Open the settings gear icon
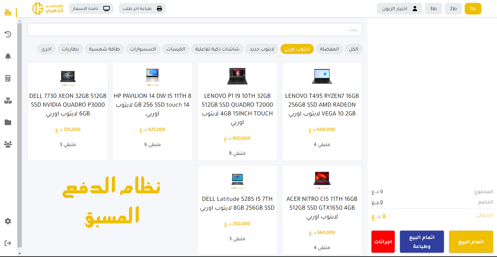The height and width of the screenshot is (257, 497). (x=8, y=221)
